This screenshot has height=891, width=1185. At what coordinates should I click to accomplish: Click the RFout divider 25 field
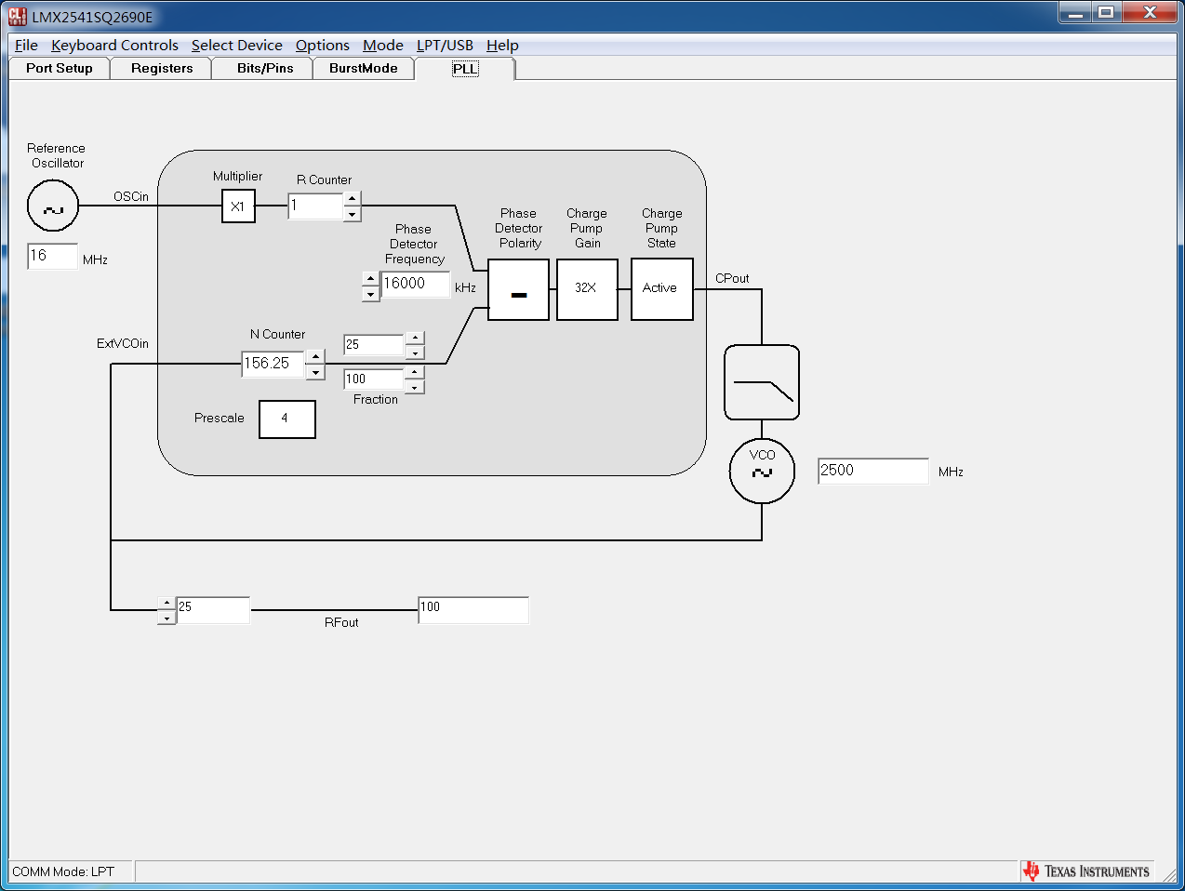(213, 610)
